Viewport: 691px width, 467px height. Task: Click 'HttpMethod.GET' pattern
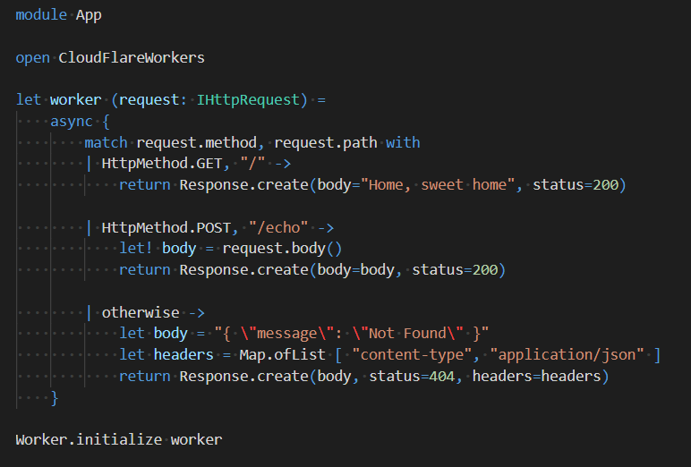pos(162,164)
